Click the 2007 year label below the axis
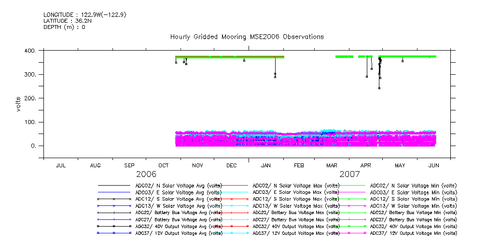The height and width of the screenshot is (243, 487). tap(349, 174)
